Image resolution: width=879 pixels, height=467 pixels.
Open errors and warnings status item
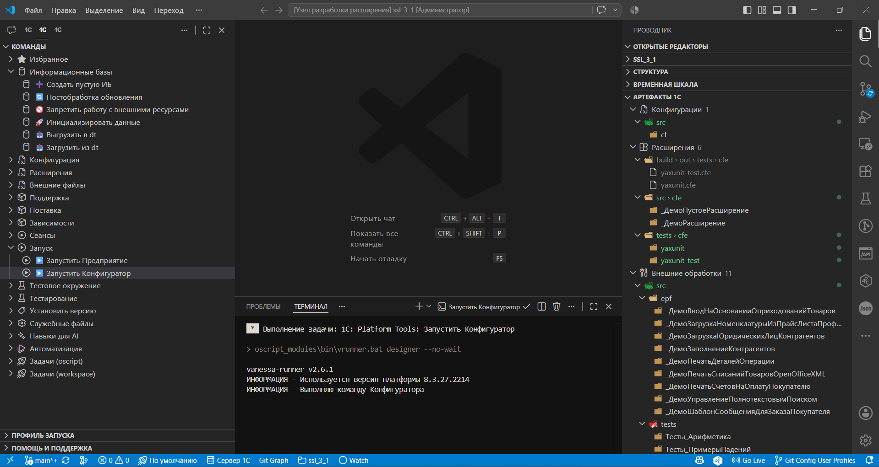pyautogui.click(x=114, y=461)
